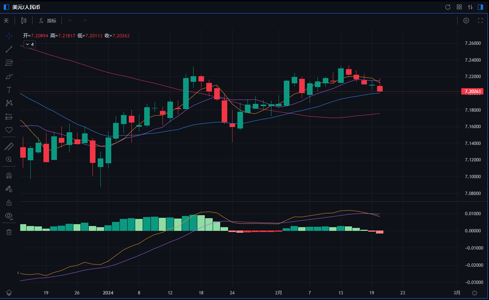Select the chart pattern tool
The image size is (489, 300).
[x=9, y=103]
